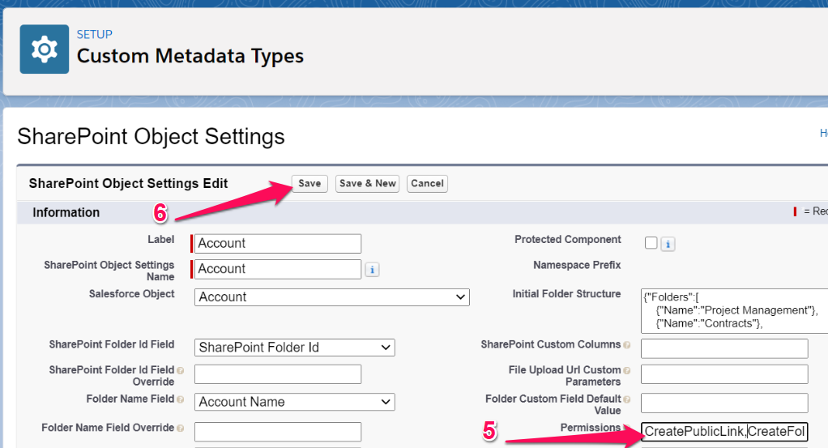Focus the Label input field
This screenshot has width=828, height=448.
coord(278,244)
